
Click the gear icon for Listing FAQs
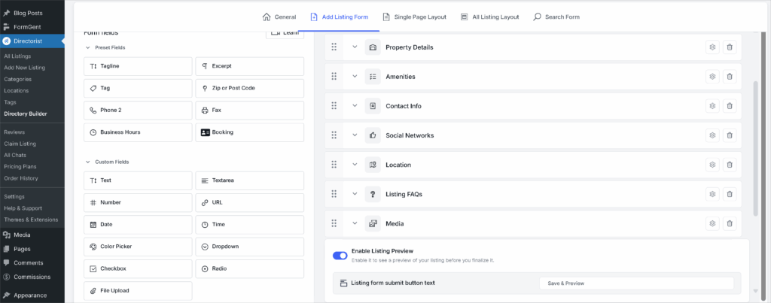(x=712, y=194)
